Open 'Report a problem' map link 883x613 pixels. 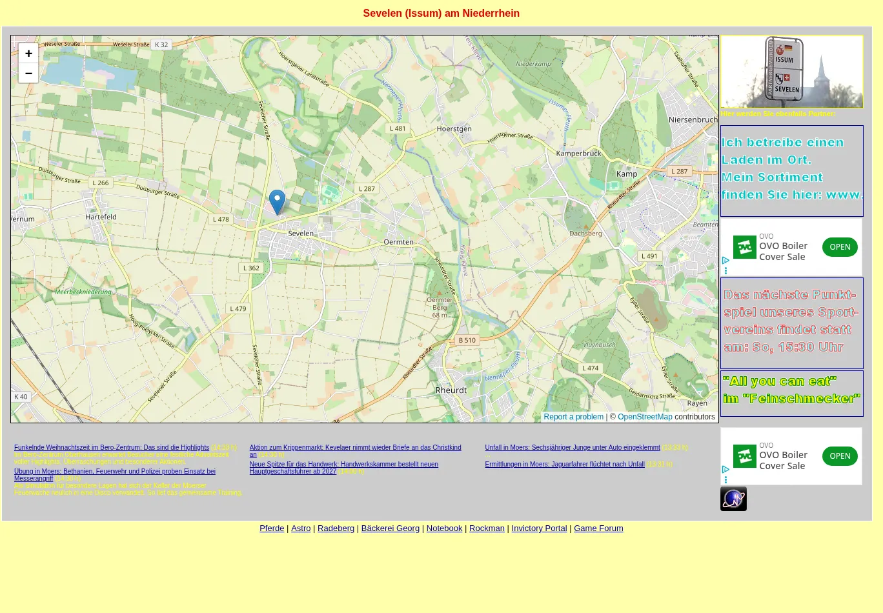(573, 417)
